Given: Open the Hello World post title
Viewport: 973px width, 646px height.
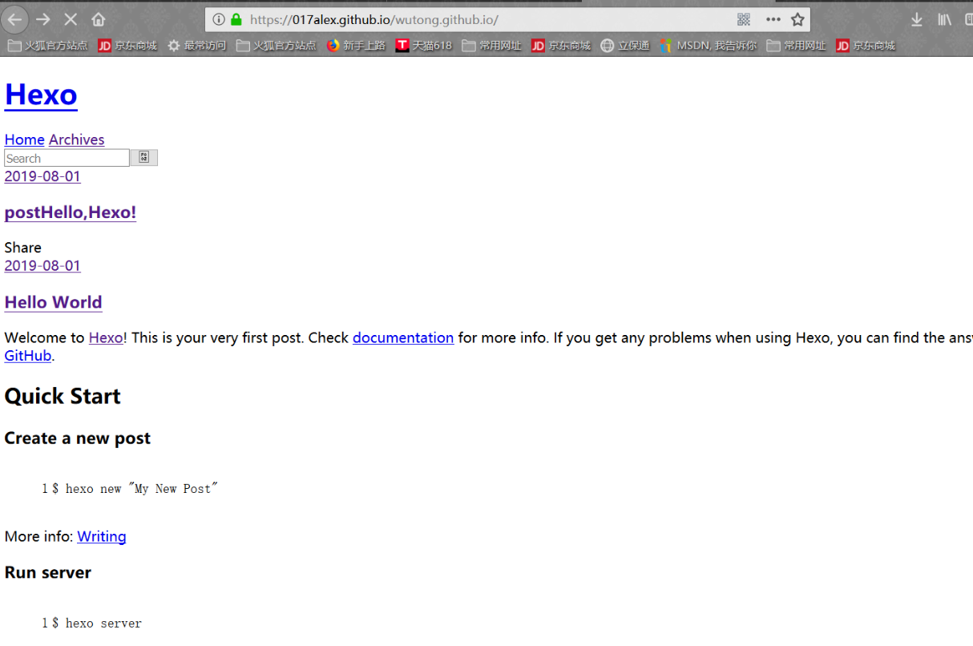Looking at the screenshot, I should [53, 302].
